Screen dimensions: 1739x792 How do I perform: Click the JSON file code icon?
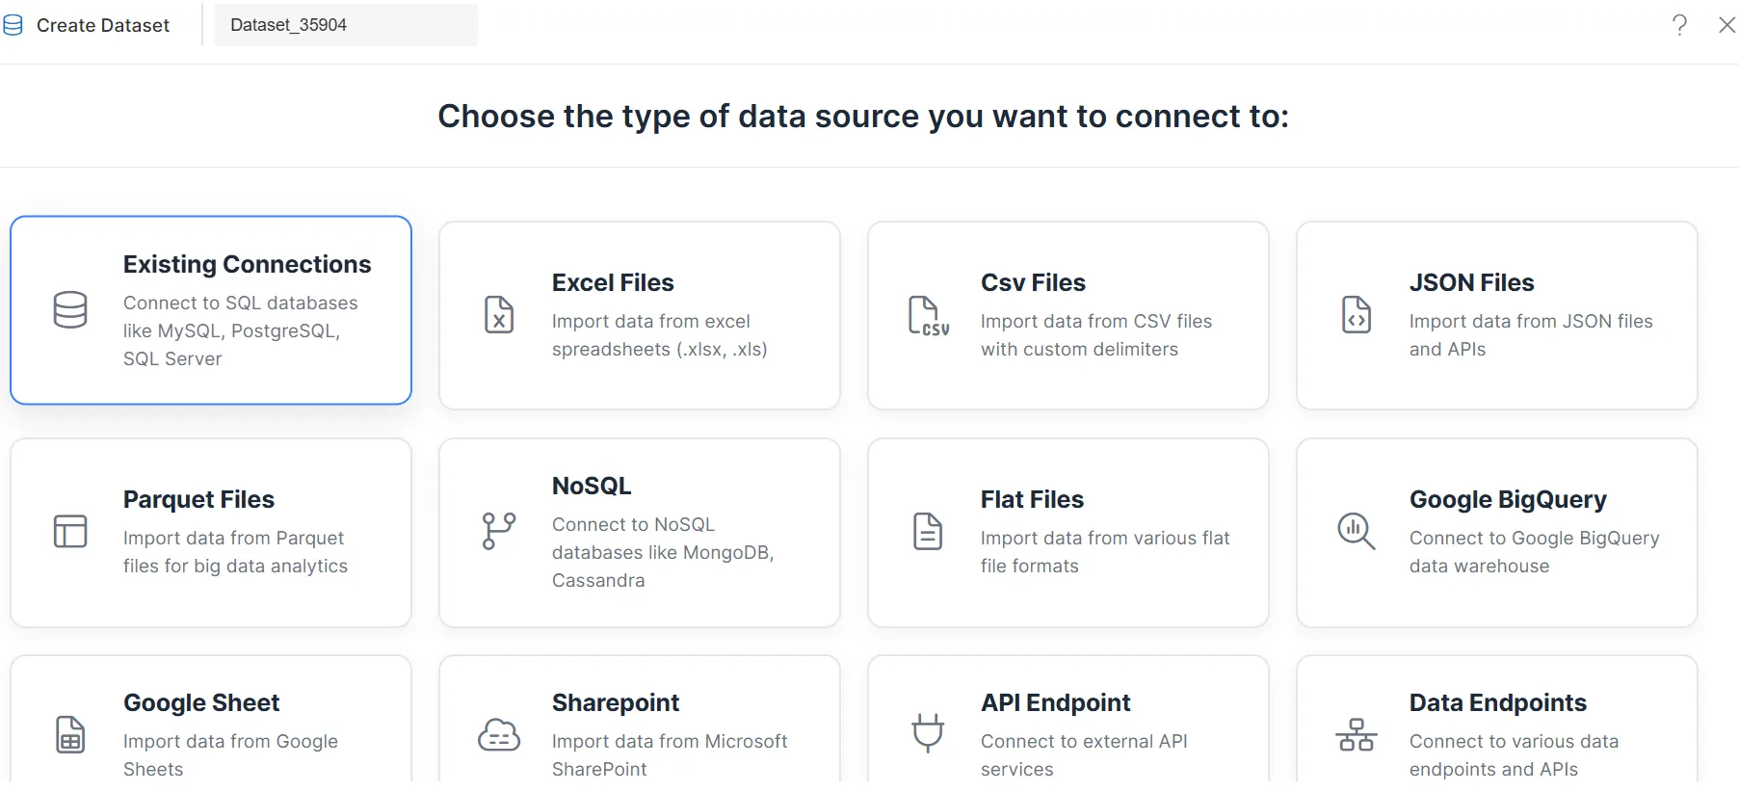[x=1357, y=315]
